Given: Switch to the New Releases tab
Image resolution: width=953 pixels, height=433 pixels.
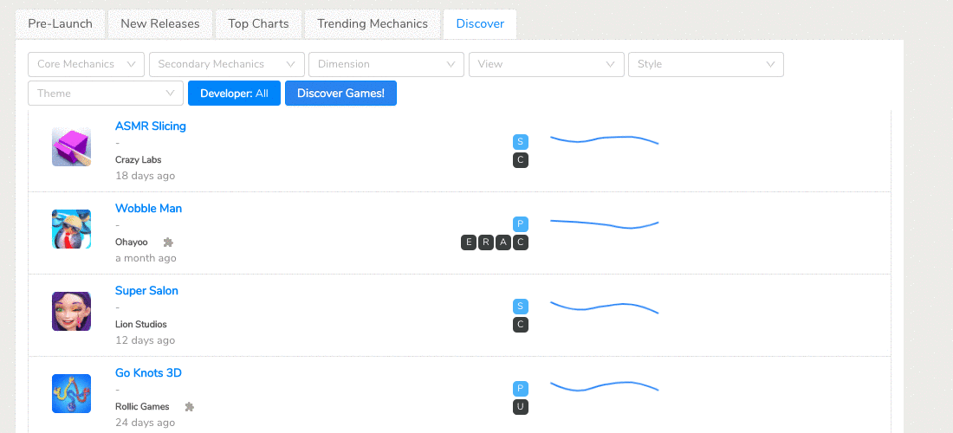Looking at the screenshot, I should 160,24.
